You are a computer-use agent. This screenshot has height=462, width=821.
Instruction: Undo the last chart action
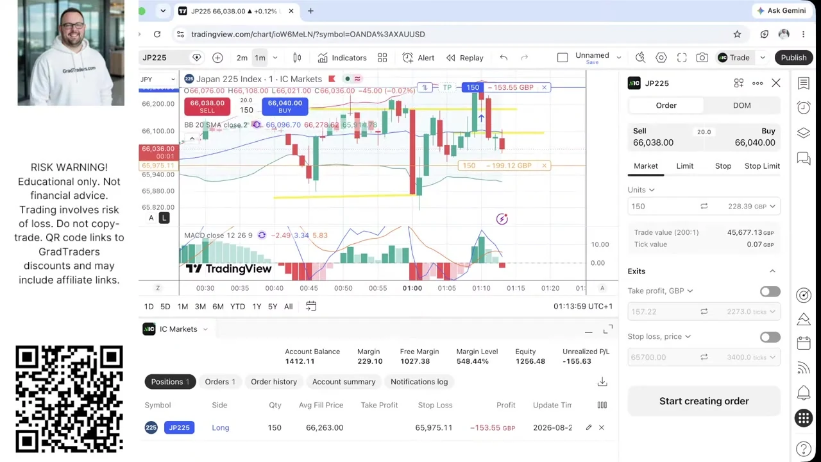pyautogui.click(x=504, y=58)
